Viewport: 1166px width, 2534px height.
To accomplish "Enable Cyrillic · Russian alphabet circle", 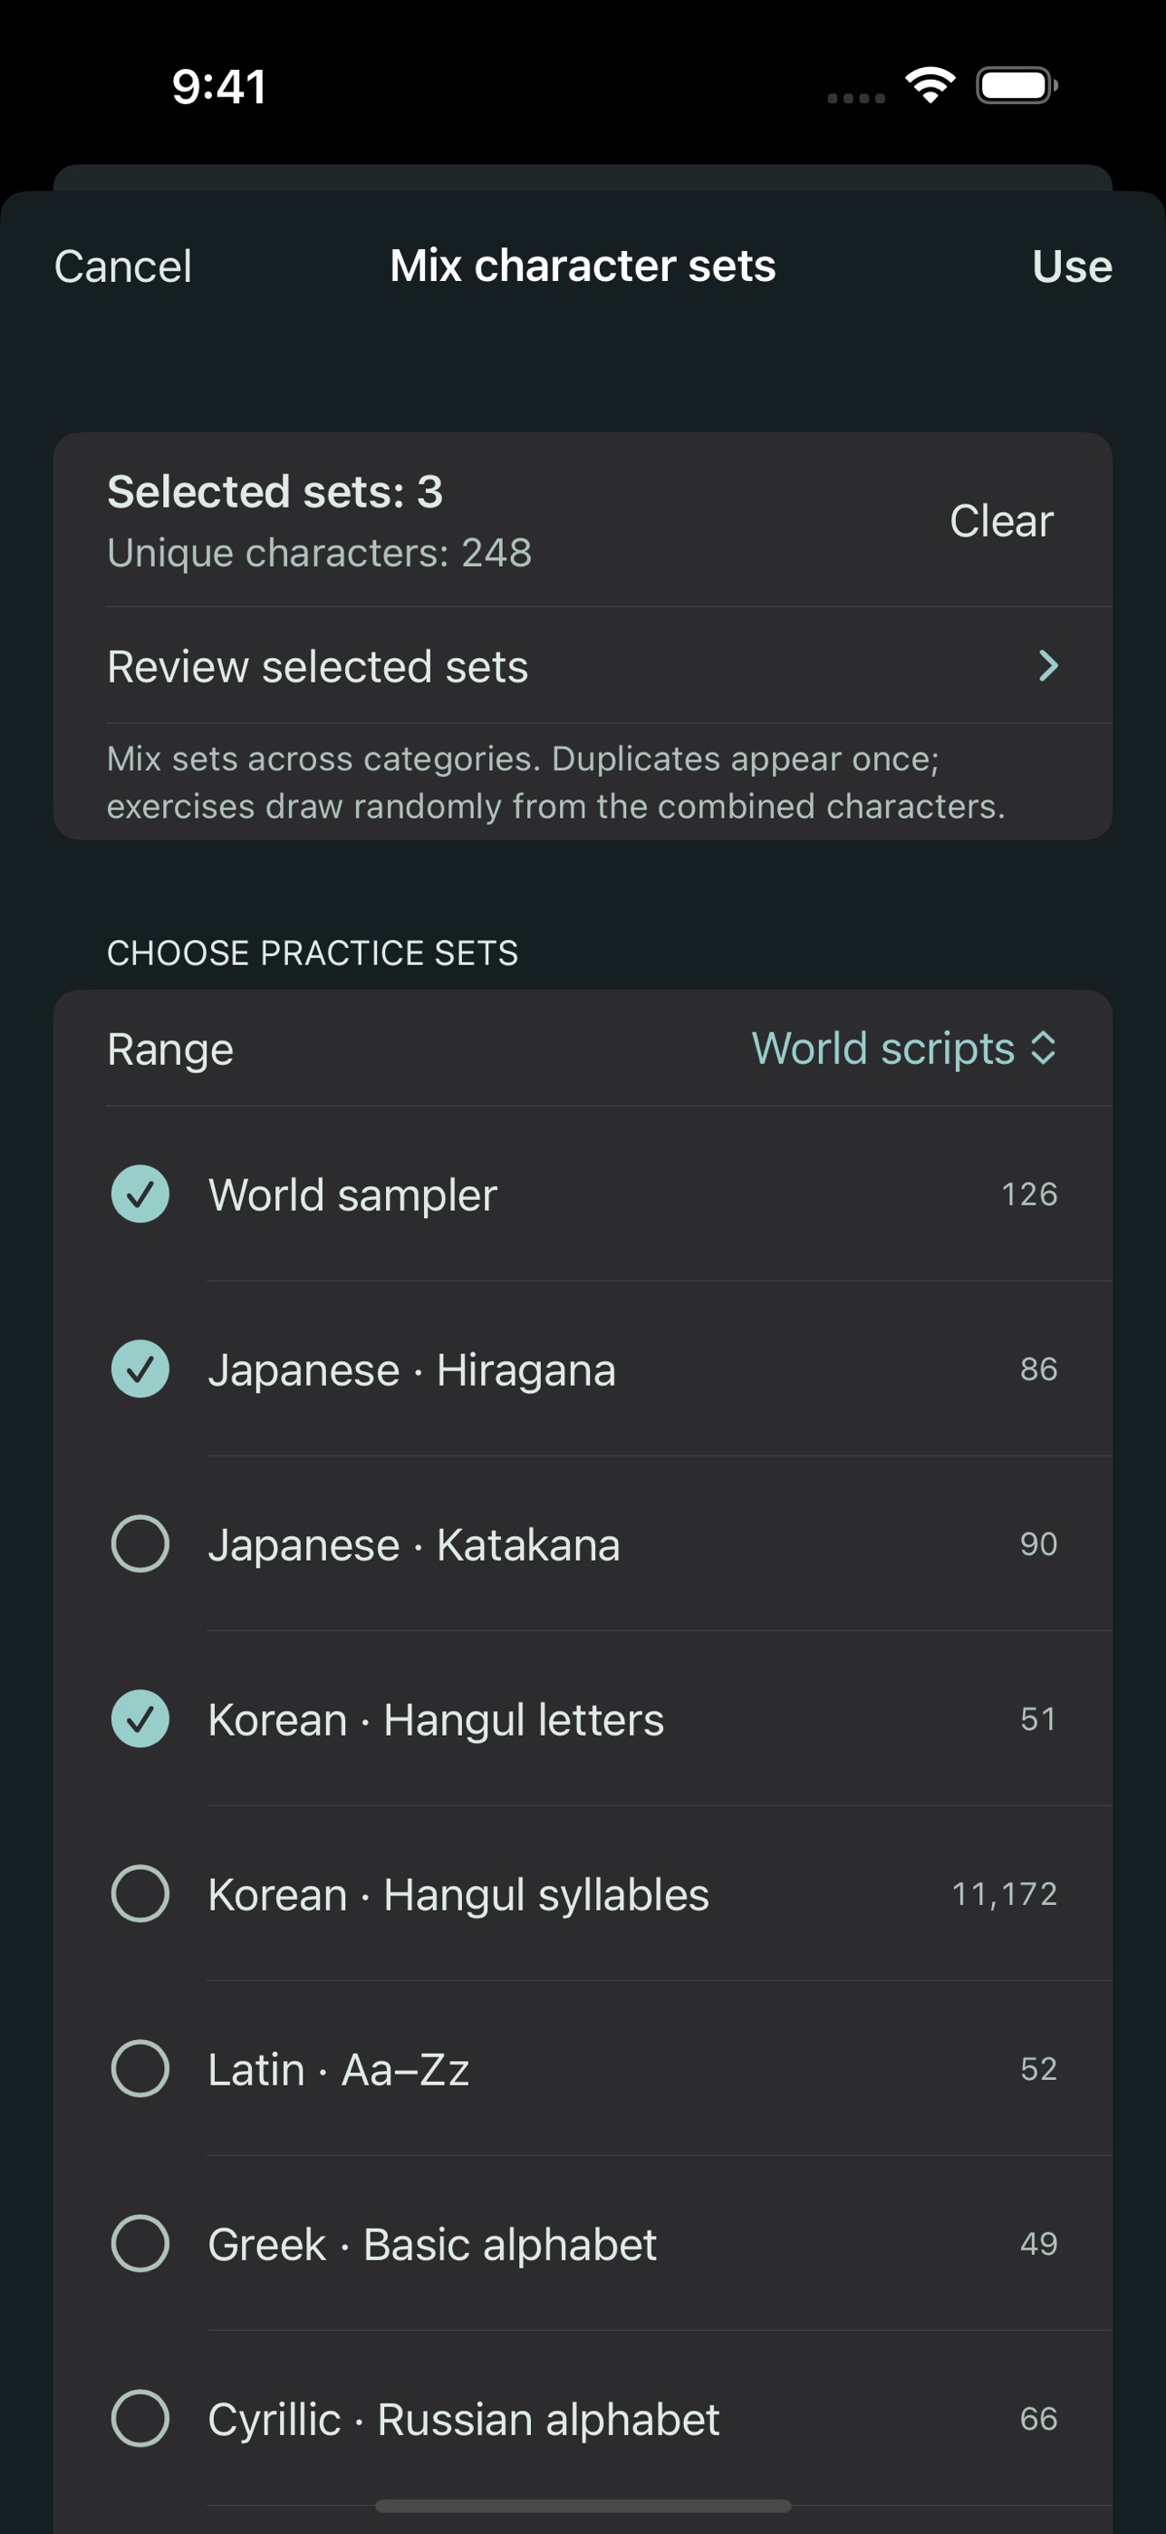I will [140, 2419].
